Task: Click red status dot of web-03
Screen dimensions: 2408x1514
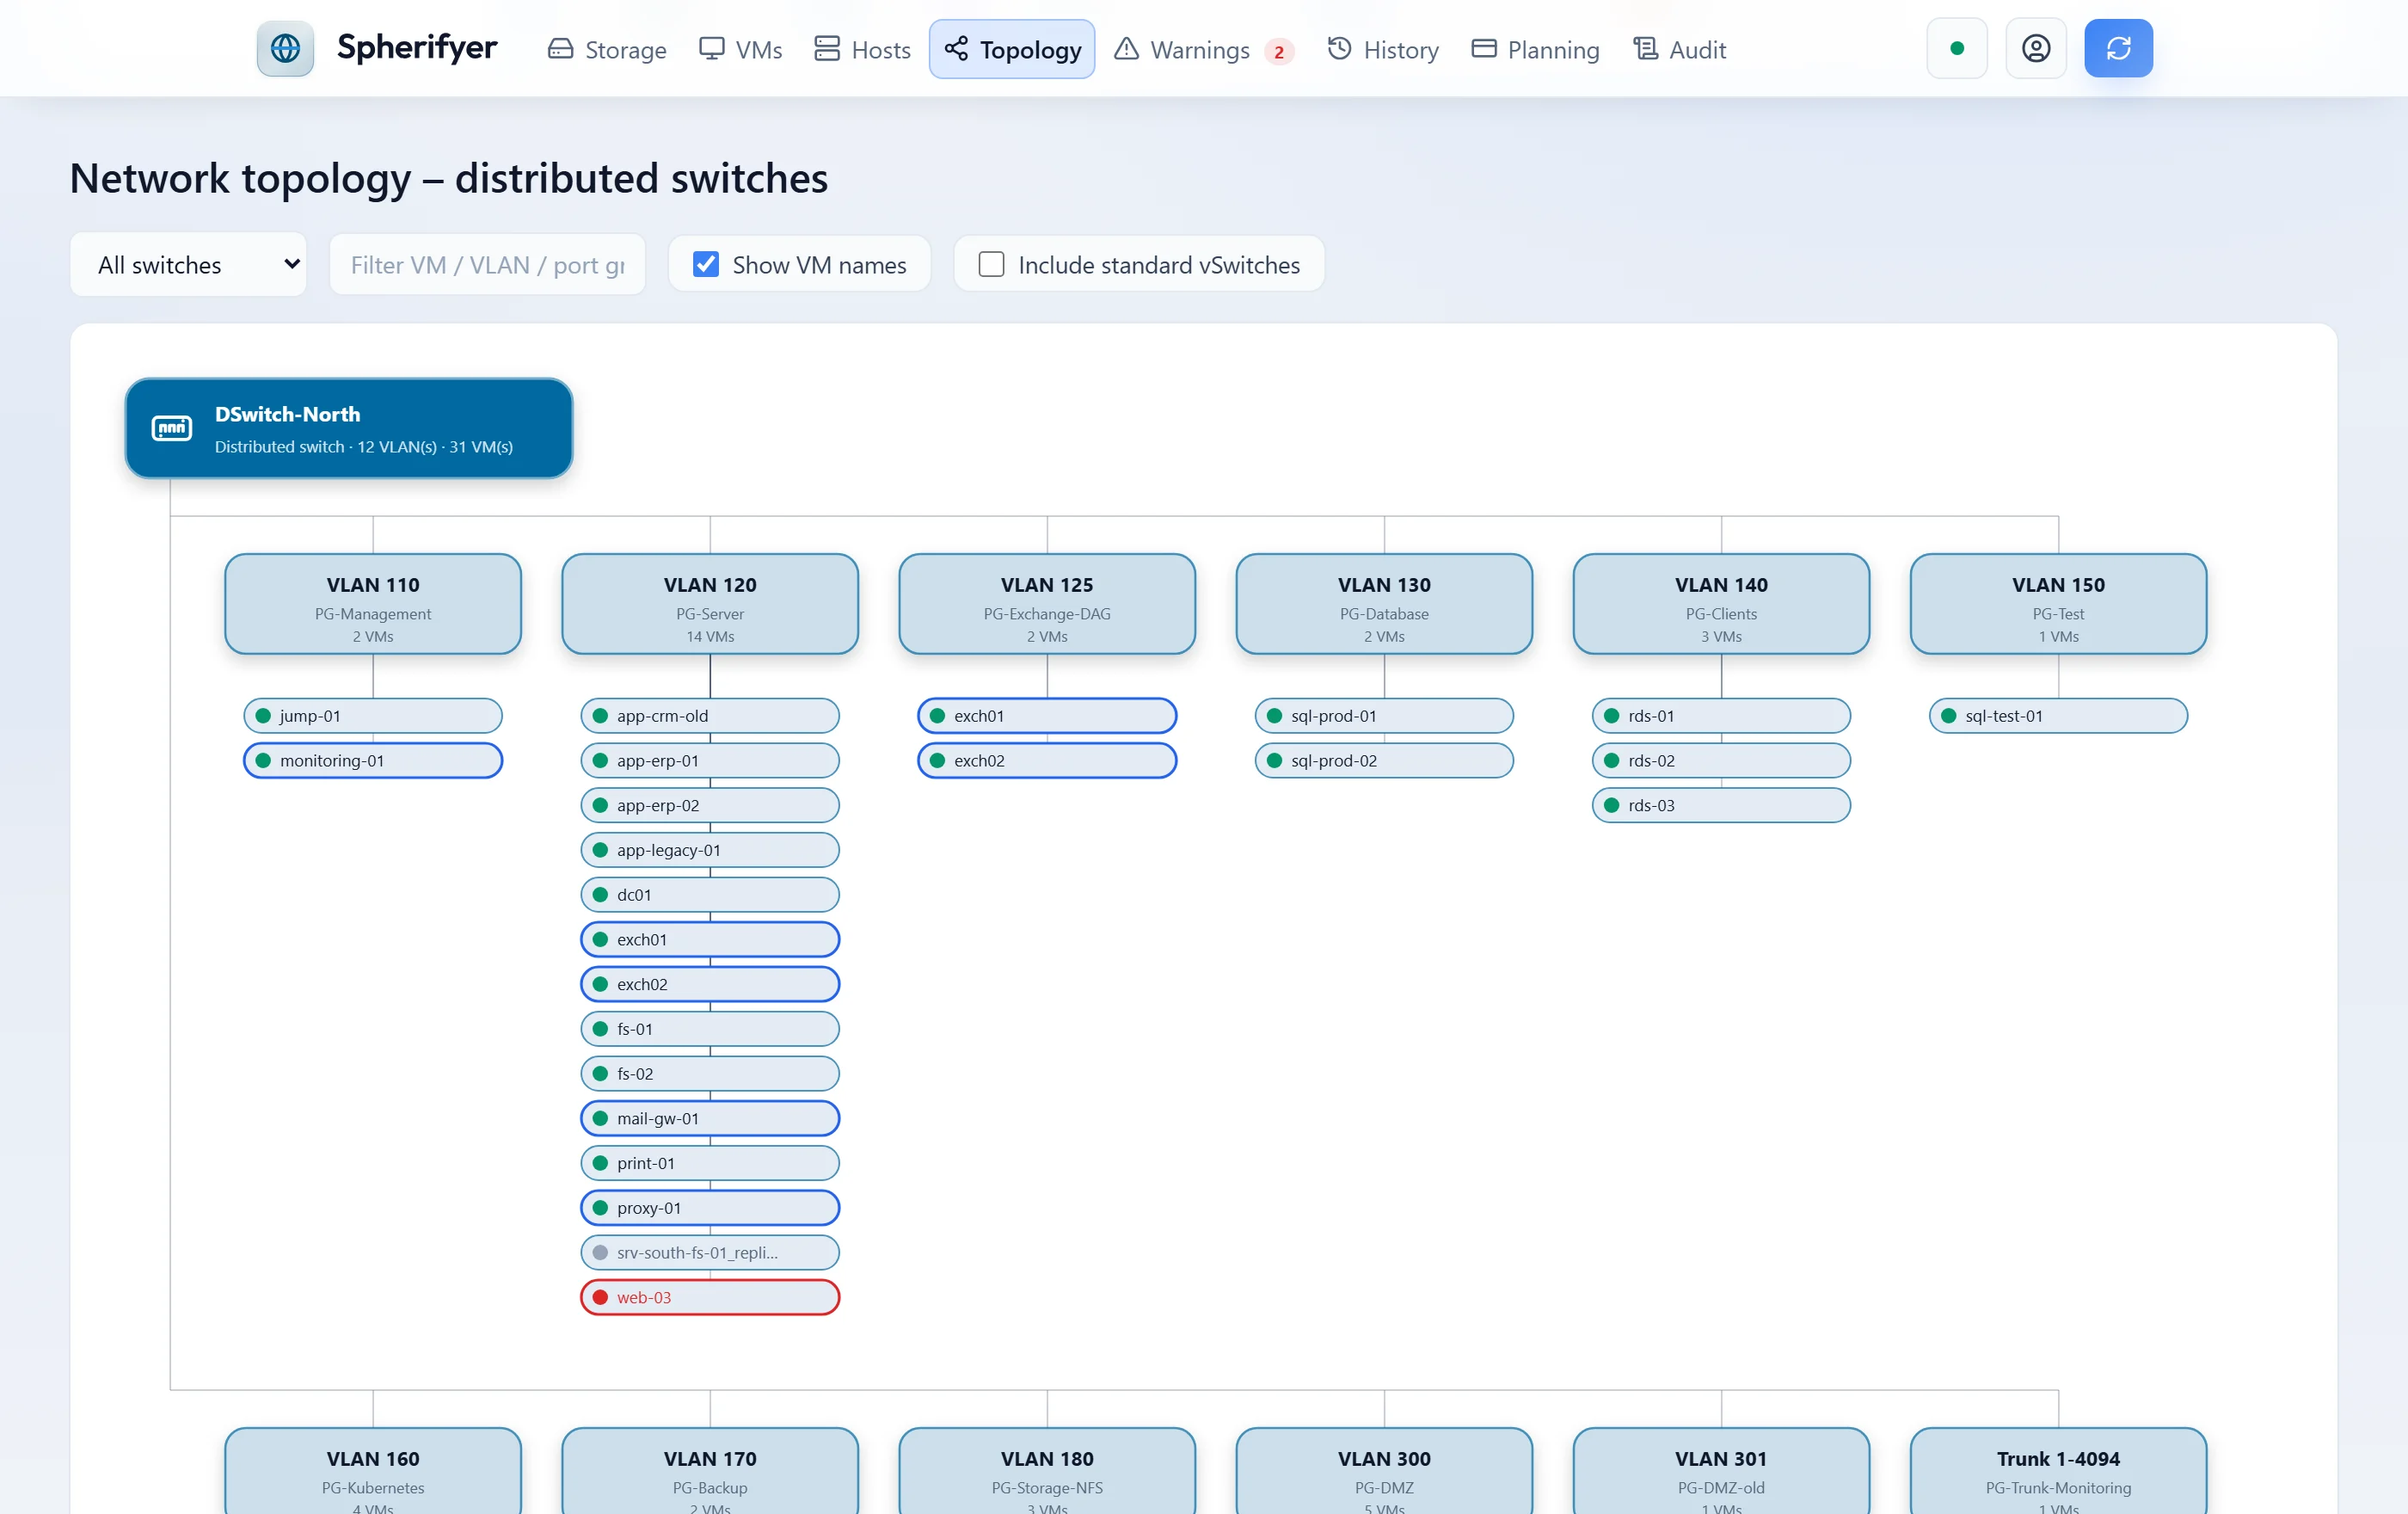Action: tap(600, 1297)
